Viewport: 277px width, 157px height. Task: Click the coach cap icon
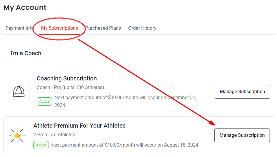click(x=19, y=92)
